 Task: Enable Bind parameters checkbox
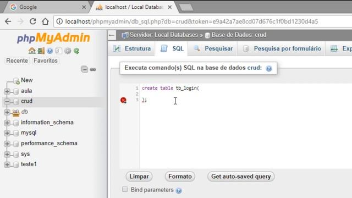125,189
